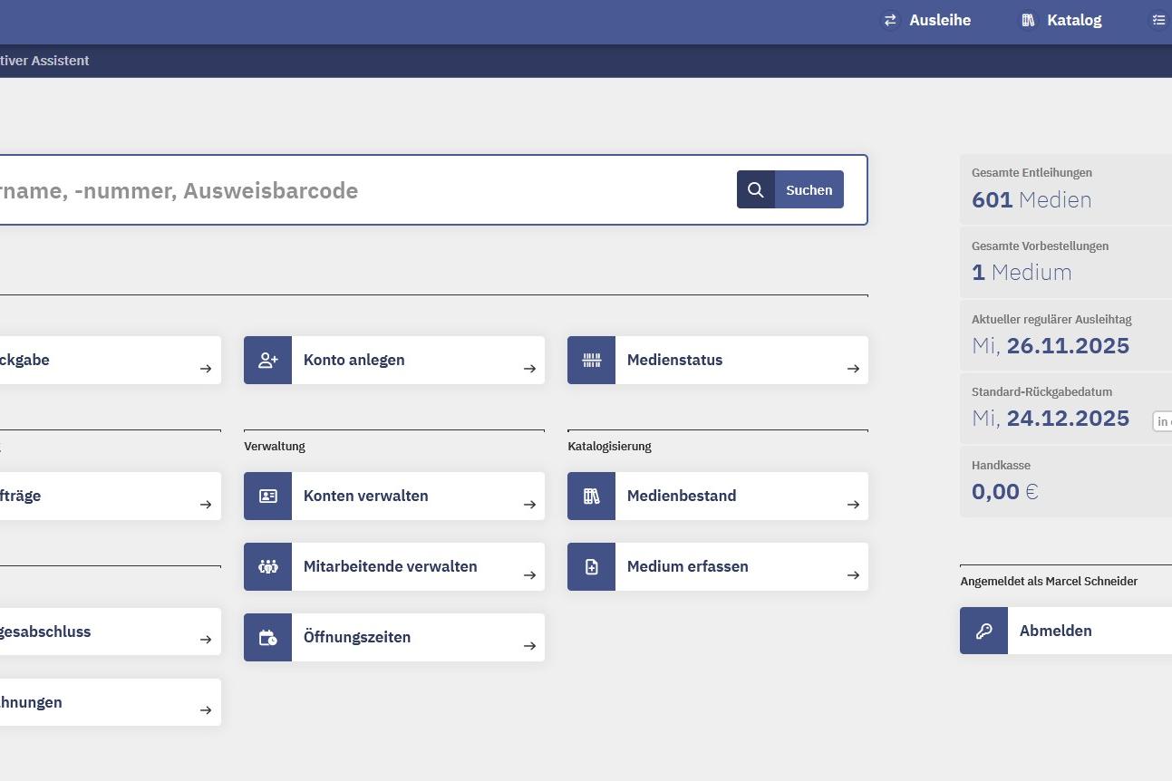Select the barcode icon beside Medienstatus
The height and width of the screenshot is (781, 1172).
click(592, 360)
